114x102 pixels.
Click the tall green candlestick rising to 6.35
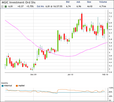[58, 41]
